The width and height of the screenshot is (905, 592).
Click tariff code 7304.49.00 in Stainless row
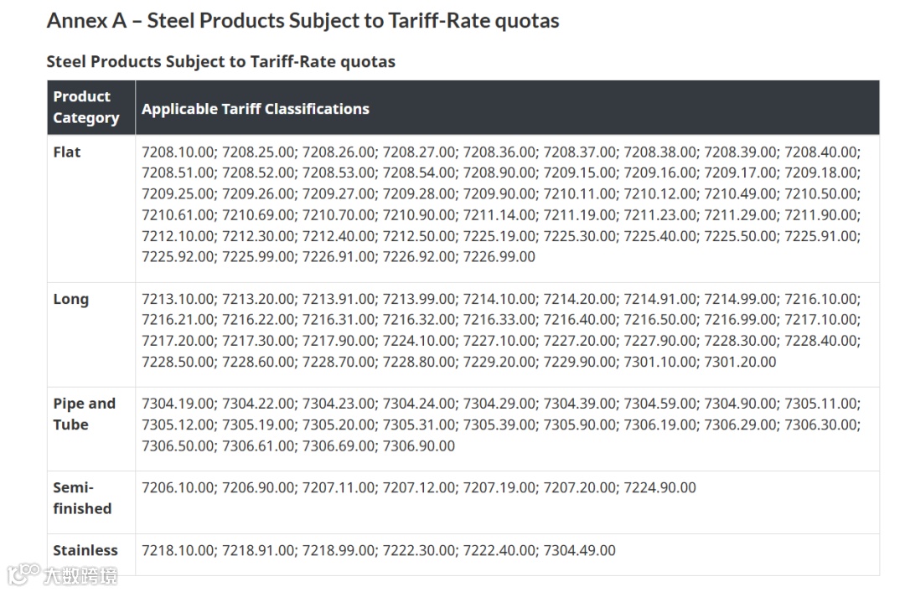pos(579,550)
